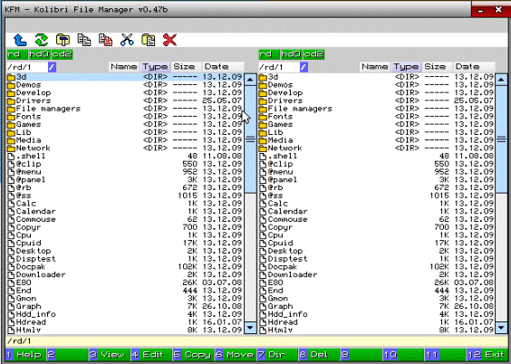The height and width of the screenshot is (364, 511).
Task: Sort left panel by Name
Action: tap(124, 67)
